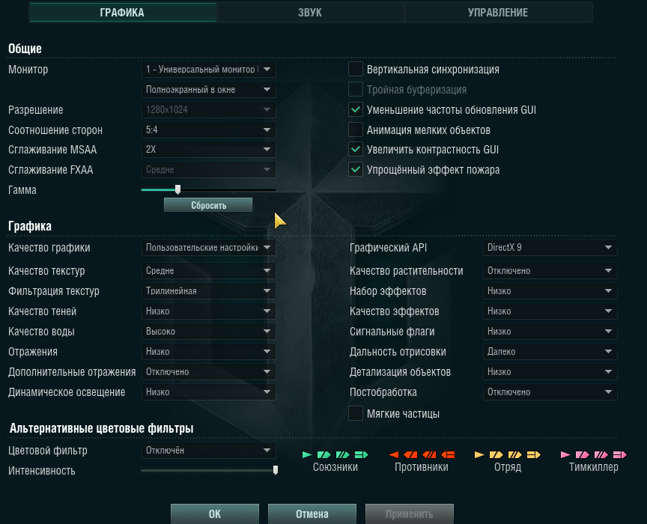647x524 pixels.
Task: Open the Монитор dropdown
Action: click(x=208, y=70)
